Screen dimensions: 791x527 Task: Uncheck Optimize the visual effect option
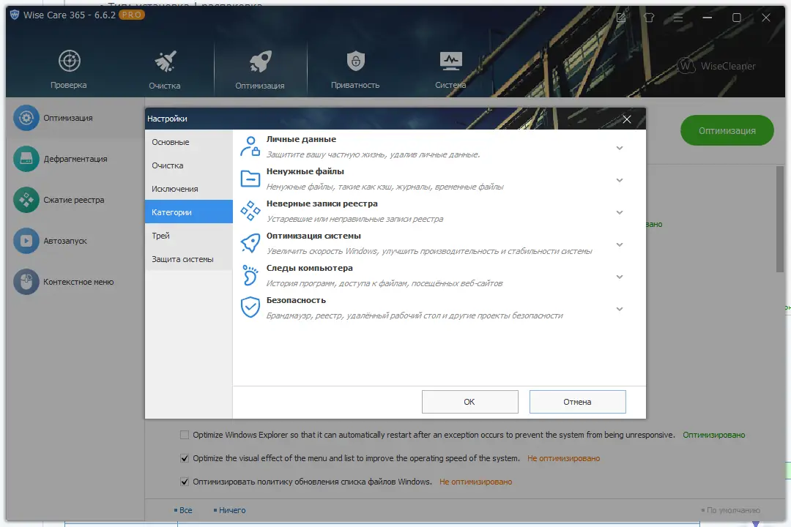pyautogui.click(x=184, y=458)
